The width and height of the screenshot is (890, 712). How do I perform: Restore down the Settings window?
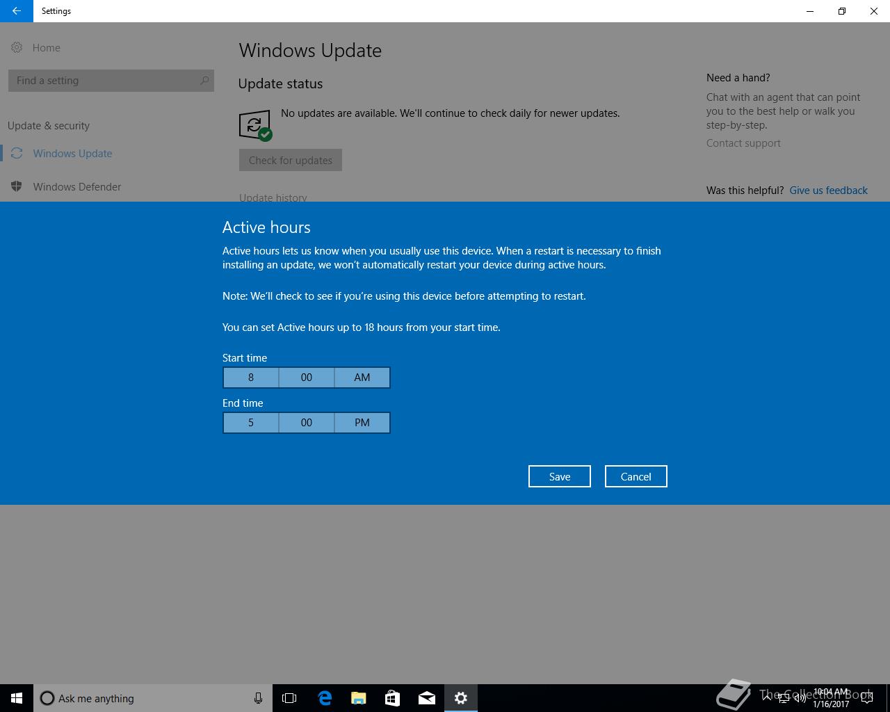point(842,11)
